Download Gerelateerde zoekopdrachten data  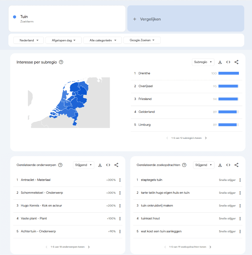pyautogui.click(x=220, y=165)
